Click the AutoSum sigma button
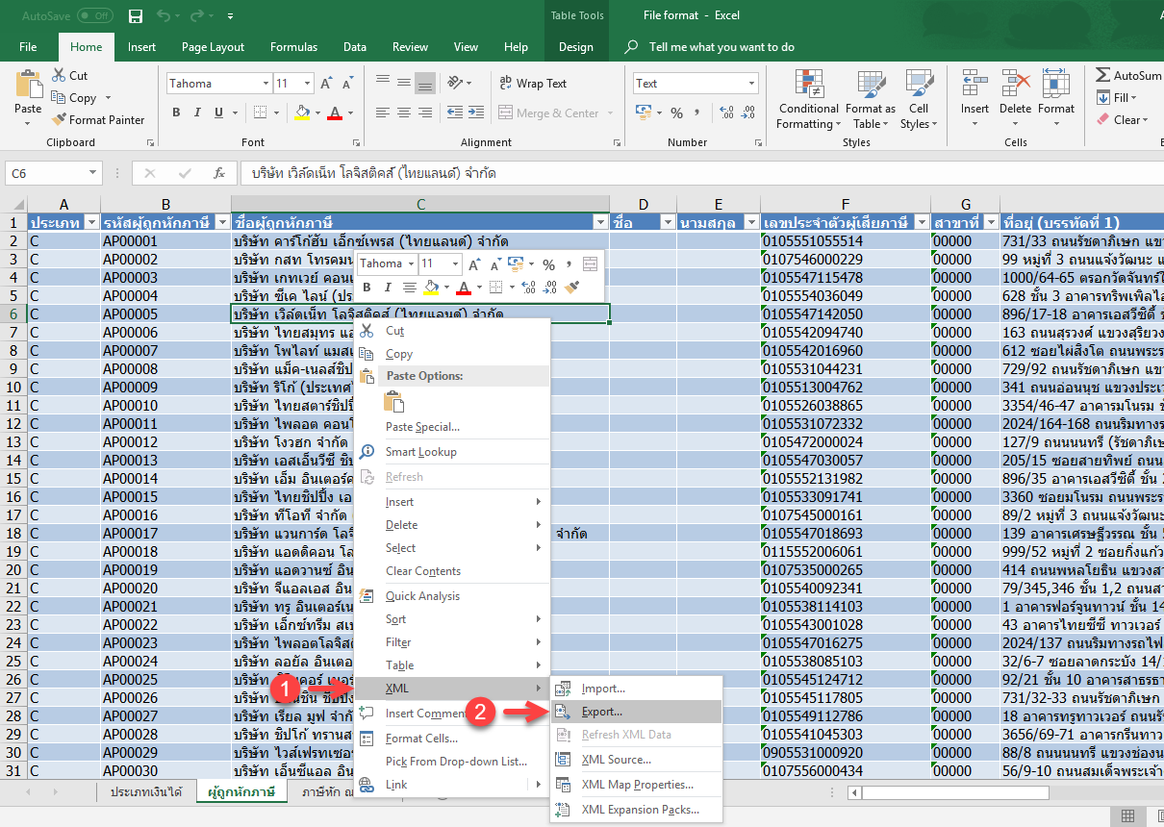 pos(1127,75)
